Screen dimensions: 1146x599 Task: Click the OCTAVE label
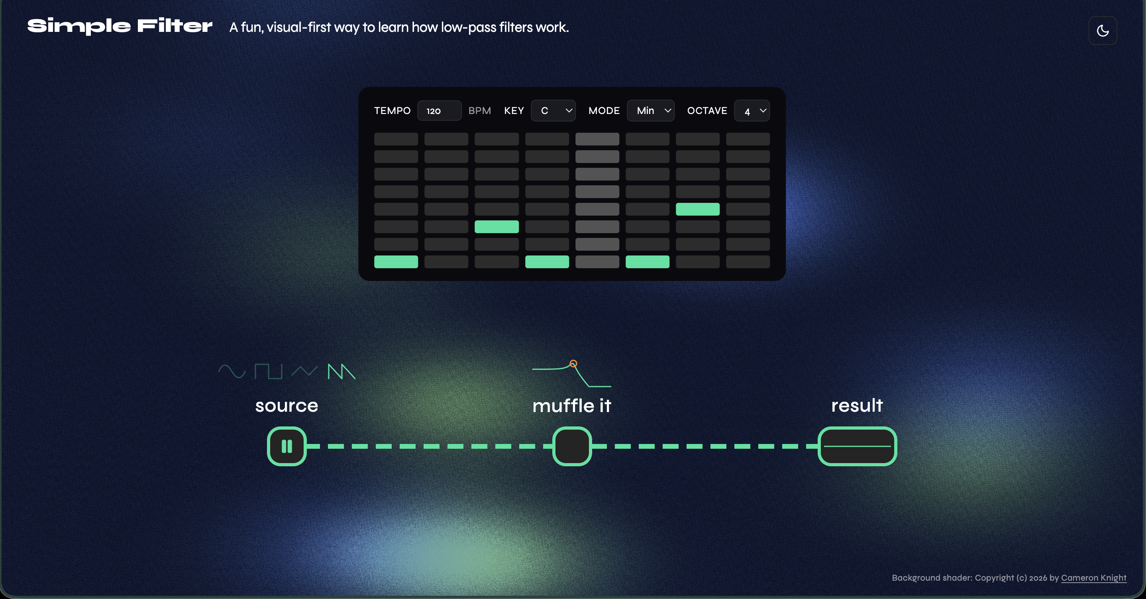click(707, 110)
